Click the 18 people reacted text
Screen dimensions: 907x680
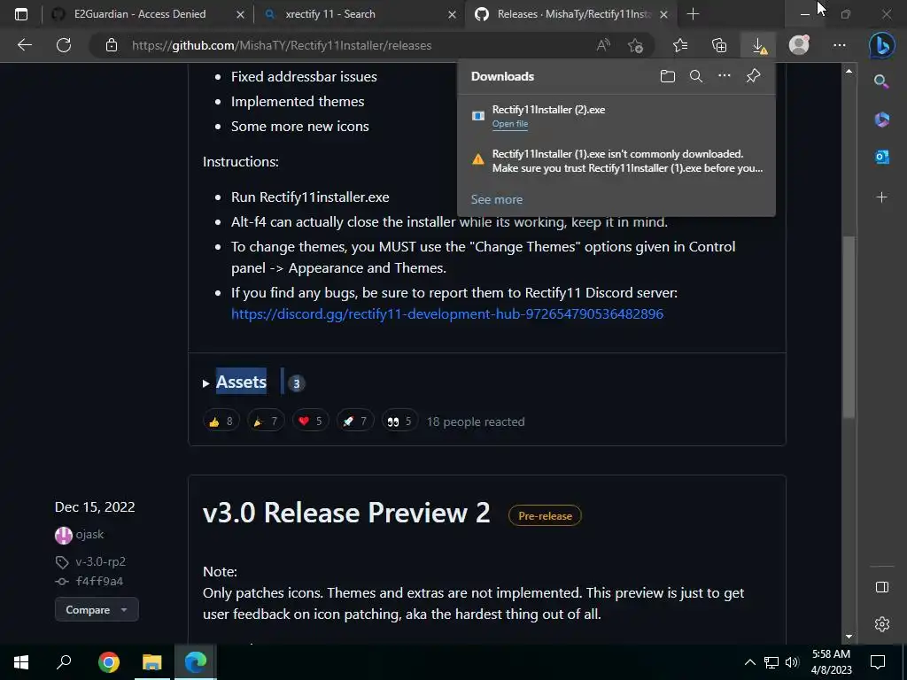pos(476,421)
